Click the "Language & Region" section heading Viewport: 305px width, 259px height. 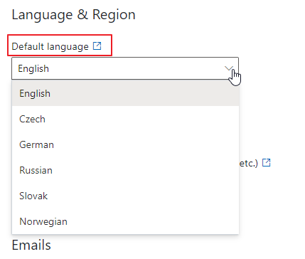(73, 15)
